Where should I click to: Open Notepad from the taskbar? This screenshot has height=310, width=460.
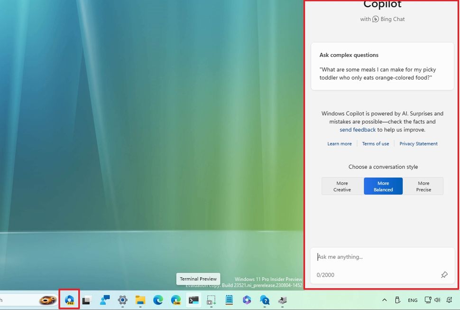[229, 300]
